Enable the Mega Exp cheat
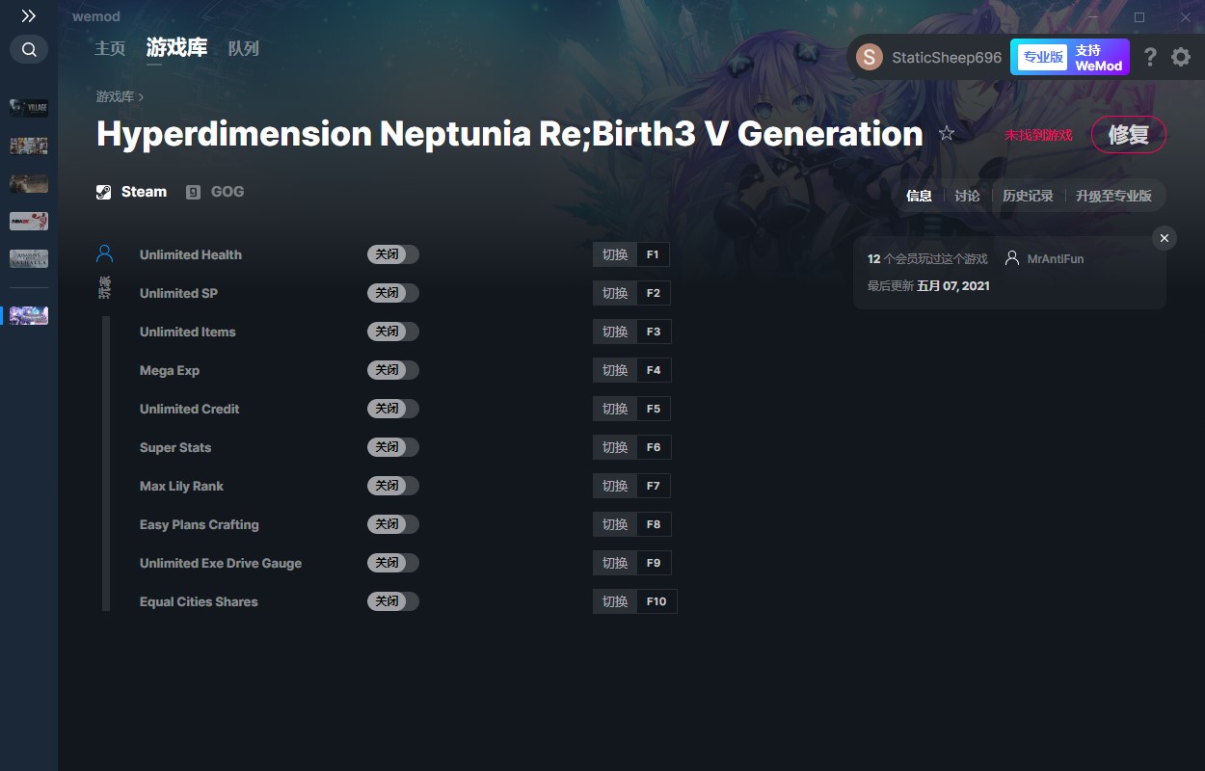 (x=393, y=370)
